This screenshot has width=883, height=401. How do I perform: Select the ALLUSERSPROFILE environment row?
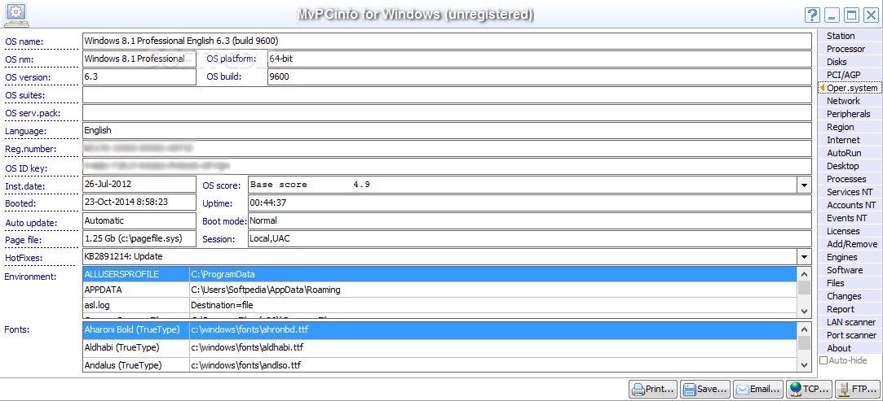pyautogui.click(x=439, y=274)
